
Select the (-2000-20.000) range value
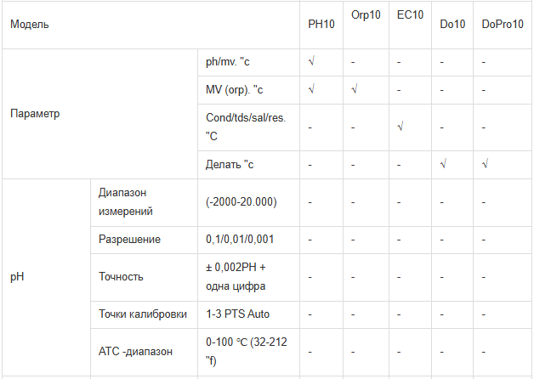(x=241, y=202)
